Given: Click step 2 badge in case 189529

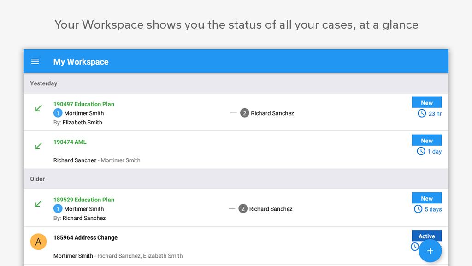Looking at the screenshot, I should coord(243,209).
